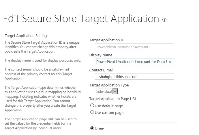Clear the Display Name field with X
The height and width of the screenshot is (135, 199).
tap(170, 62)
